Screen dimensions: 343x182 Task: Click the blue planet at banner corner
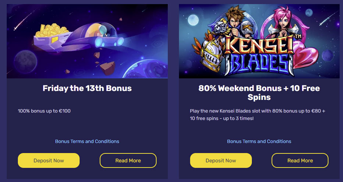pyautogui.click(x=145, y=69)
